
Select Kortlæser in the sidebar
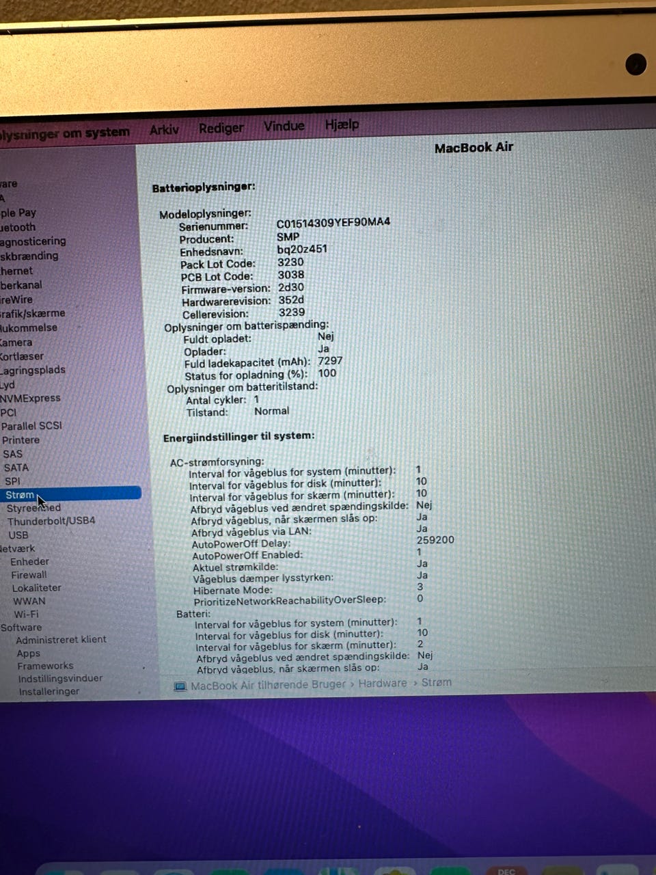click(22, 356)
